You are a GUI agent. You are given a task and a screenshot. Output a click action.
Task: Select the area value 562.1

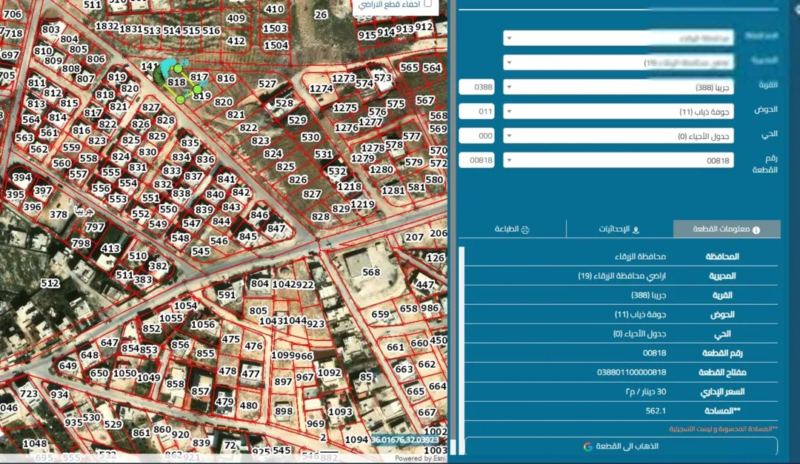[656, 411]
